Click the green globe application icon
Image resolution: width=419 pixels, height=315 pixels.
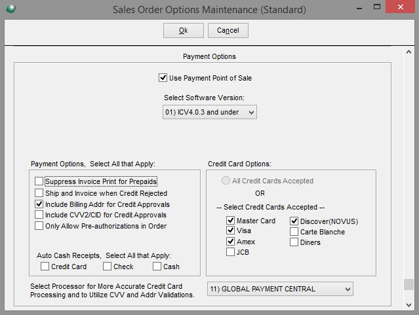click(10, 9)
